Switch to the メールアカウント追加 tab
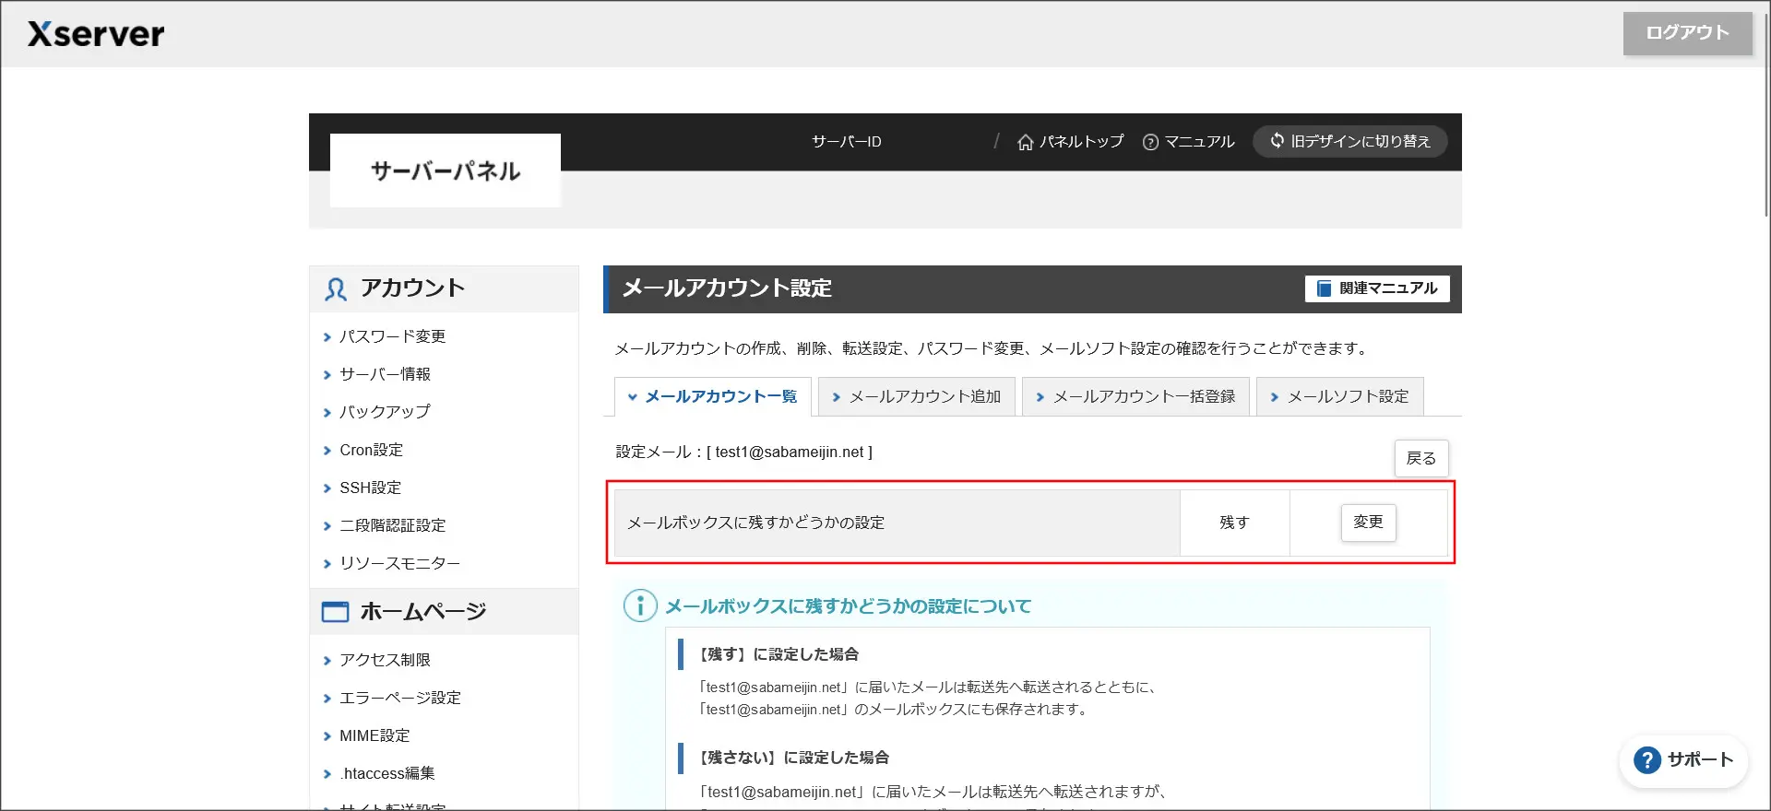Screen dimensions: 1771x811 click(917, 396)
